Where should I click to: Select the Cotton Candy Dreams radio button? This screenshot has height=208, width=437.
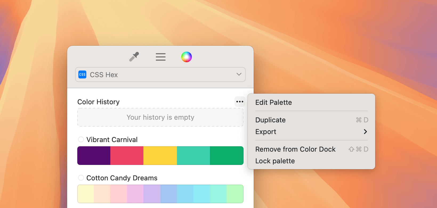81,178
